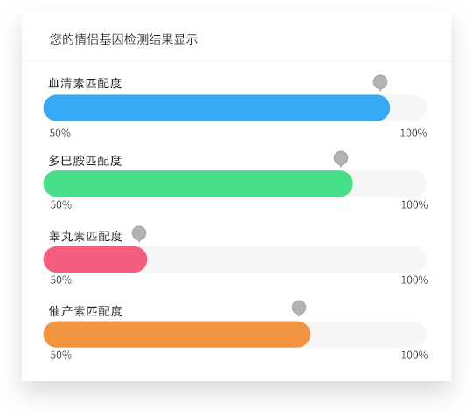The height and width of the screenshot is (415, 473).
Task: Click the gray unfilled part of the testosterone bar
Action: pyautogui.click(x=287, y=259)
